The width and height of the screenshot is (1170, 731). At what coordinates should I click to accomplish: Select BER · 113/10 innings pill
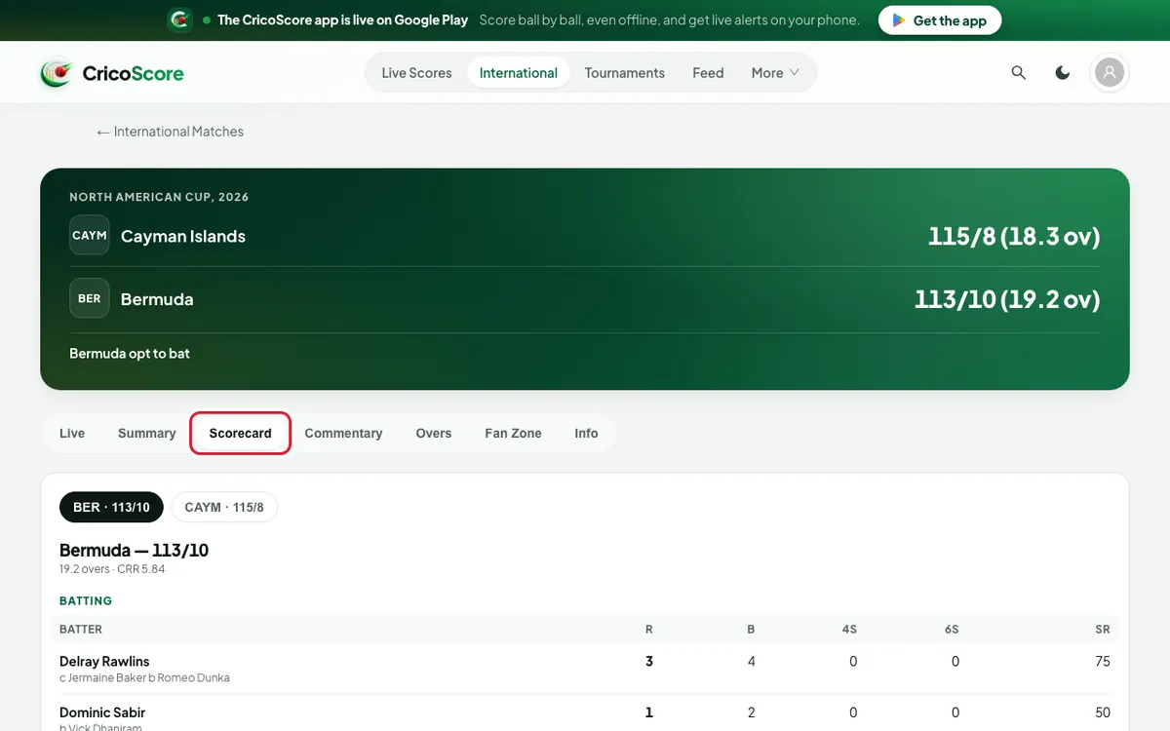[111, 508]
